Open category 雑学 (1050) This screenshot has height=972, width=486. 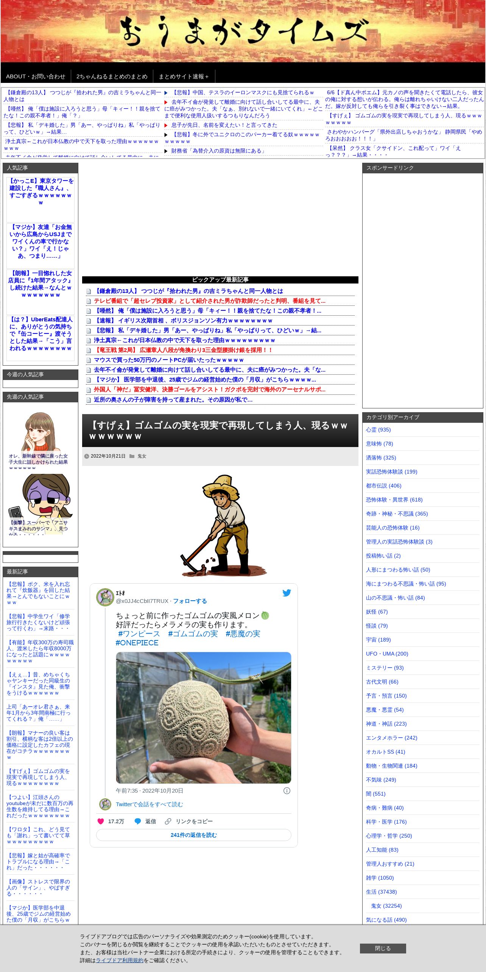pos(380,878)
